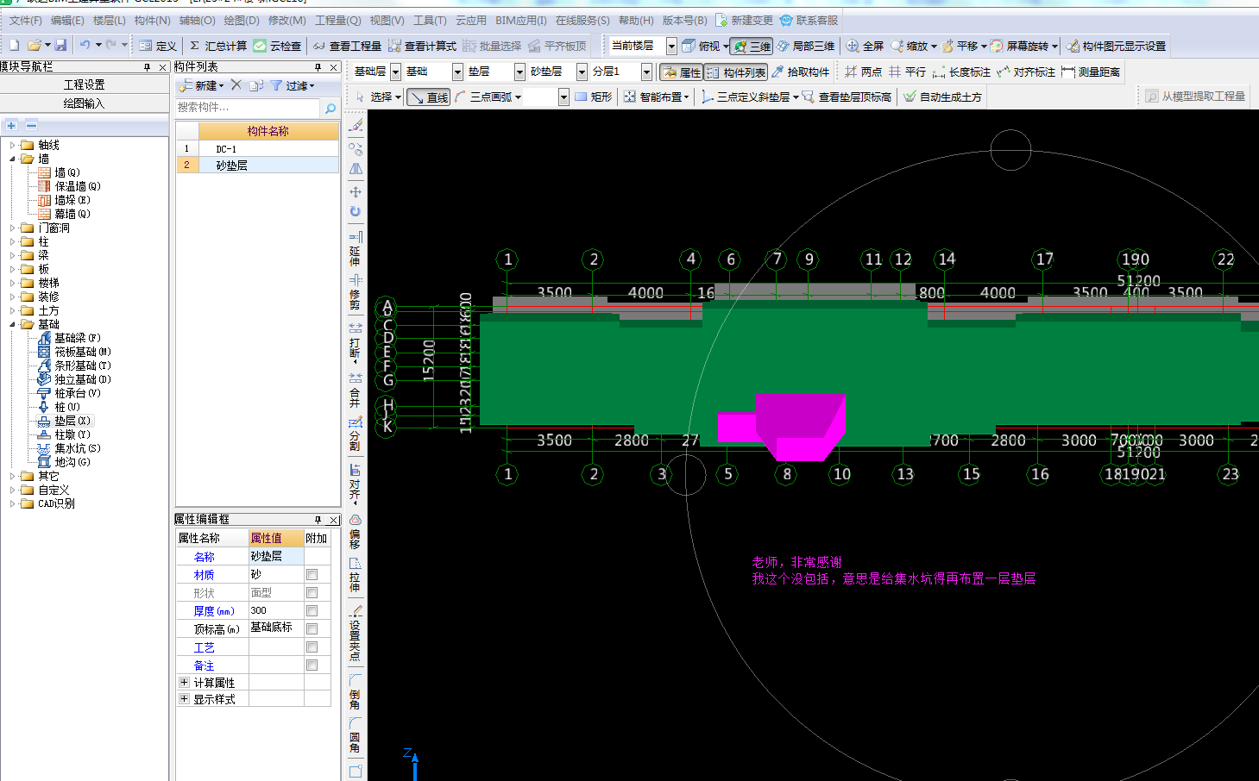Select 测量距离 measure distance
The image size is (1259, 781).
coord(1091,72)
